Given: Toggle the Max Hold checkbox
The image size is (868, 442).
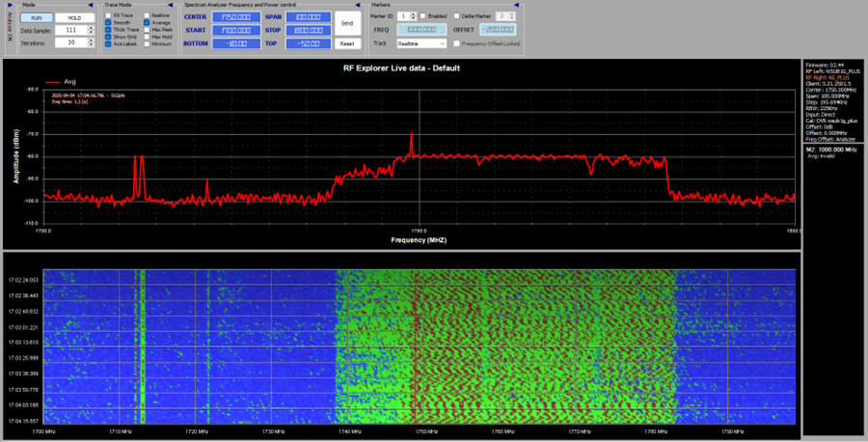Looking at the screenshot, I should 147,37.
